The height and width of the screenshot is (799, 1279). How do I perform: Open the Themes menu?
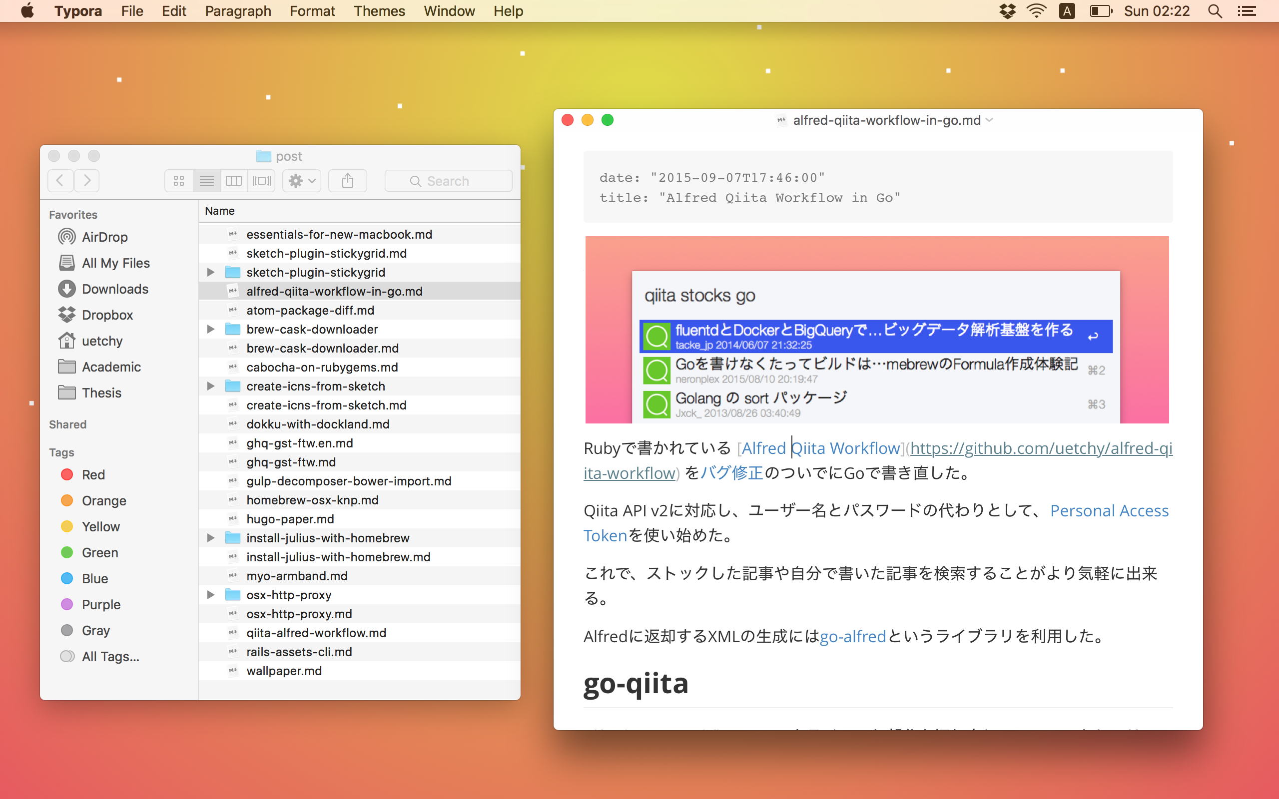coord(379,11)
